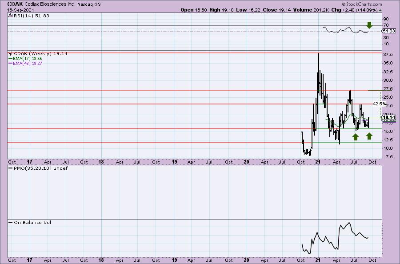Click the On Balance Vol indicator label
This screenshot has width=400, height=264.
32,222
